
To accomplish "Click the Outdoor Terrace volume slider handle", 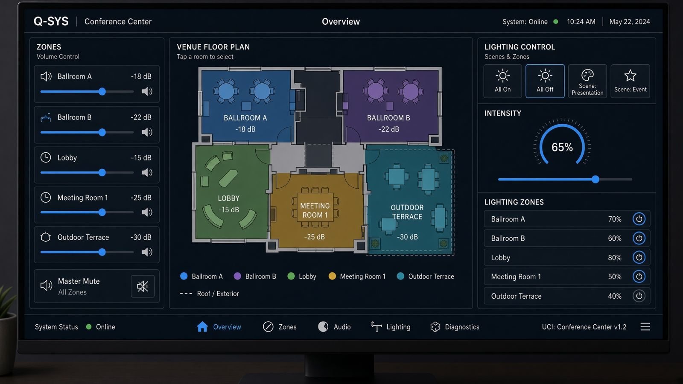I will coord(102,252).
